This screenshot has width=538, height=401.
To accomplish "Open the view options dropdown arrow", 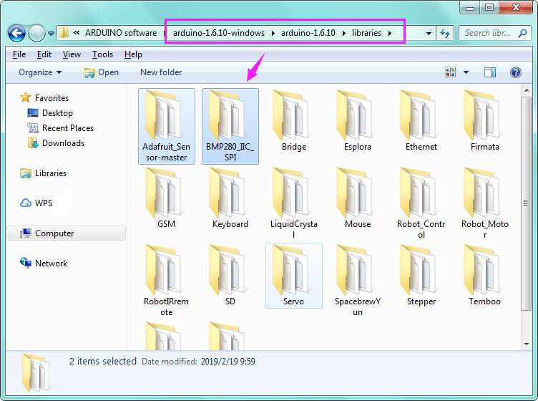I will pos(466,72).
